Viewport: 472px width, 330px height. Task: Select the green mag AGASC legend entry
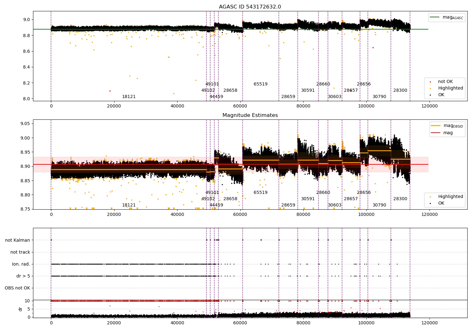[447, 17]
